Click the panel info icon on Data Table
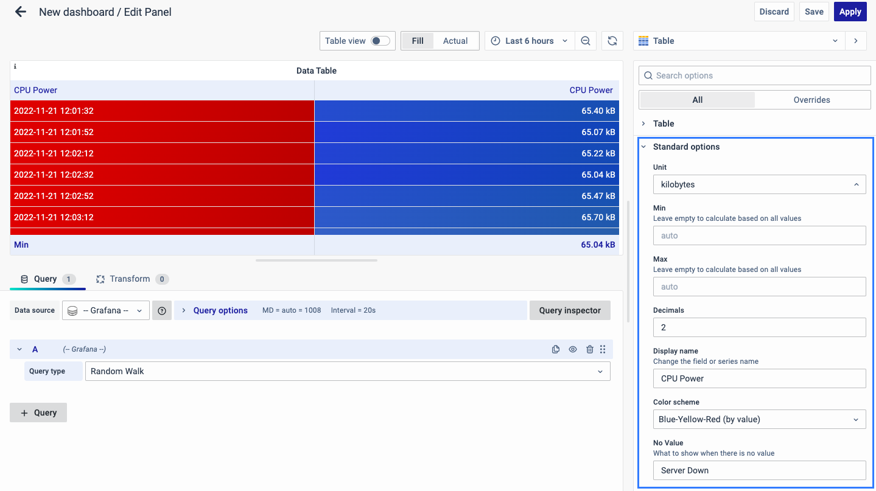The width and height of the screenshot is (876, 491). pos(15,66)
